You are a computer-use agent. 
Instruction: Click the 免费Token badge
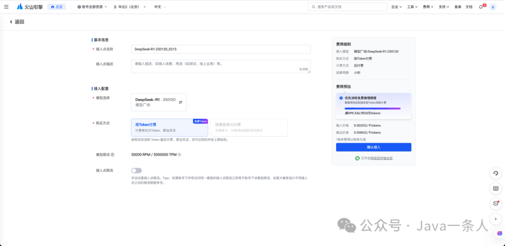200,121
